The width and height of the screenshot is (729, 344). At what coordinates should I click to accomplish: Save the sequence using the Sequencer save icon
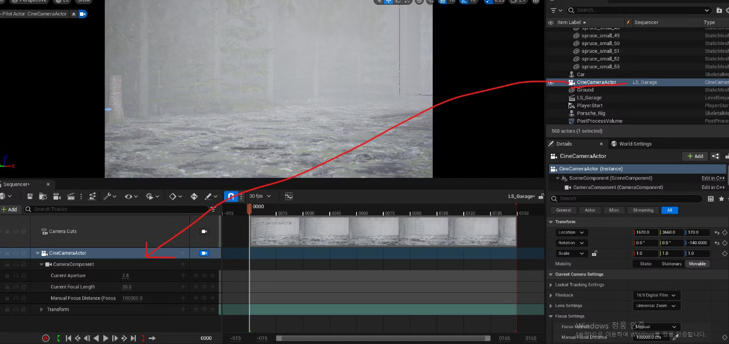click(30, 197)
